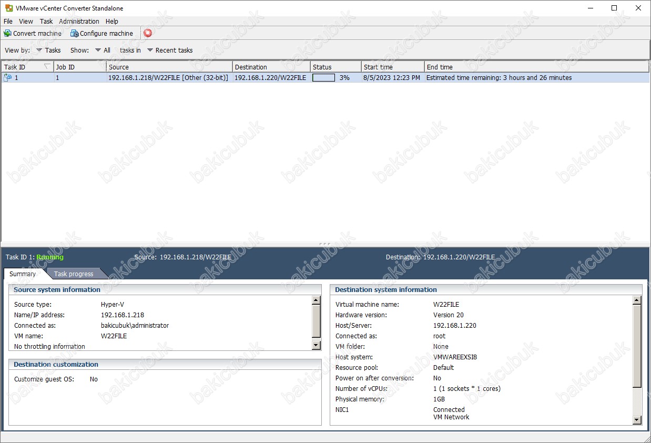
Task: Open the File menu
Action: 8,22
